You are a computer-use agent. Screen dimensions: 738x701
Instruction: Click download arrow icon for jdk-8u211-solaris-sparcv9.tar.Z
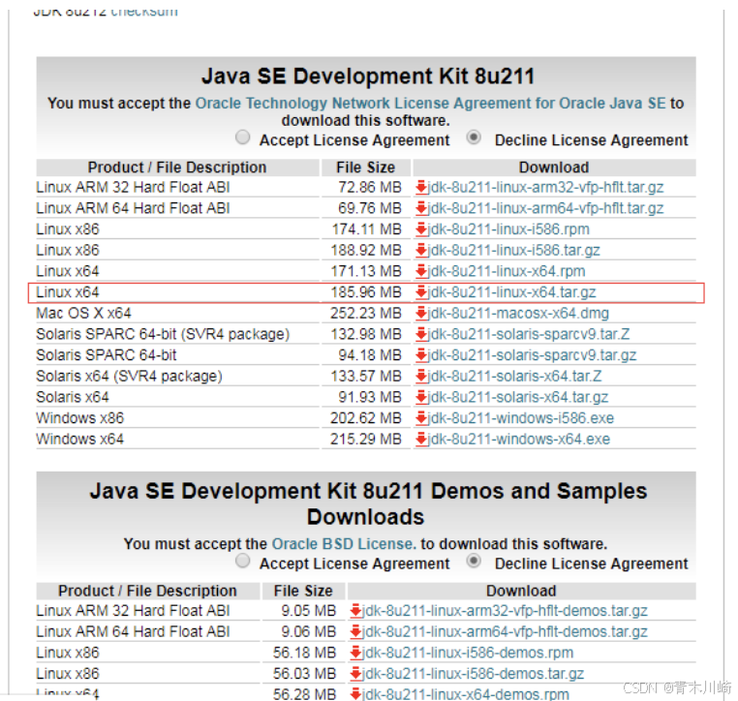[421, 334]
